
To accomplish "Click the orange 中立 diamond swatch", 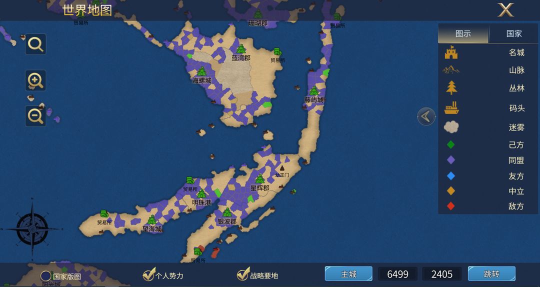I will point(451,191).
